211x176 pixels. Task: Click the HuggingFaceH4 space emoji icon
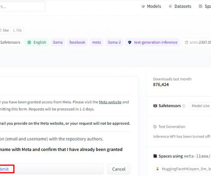click(x=157, y=169)
